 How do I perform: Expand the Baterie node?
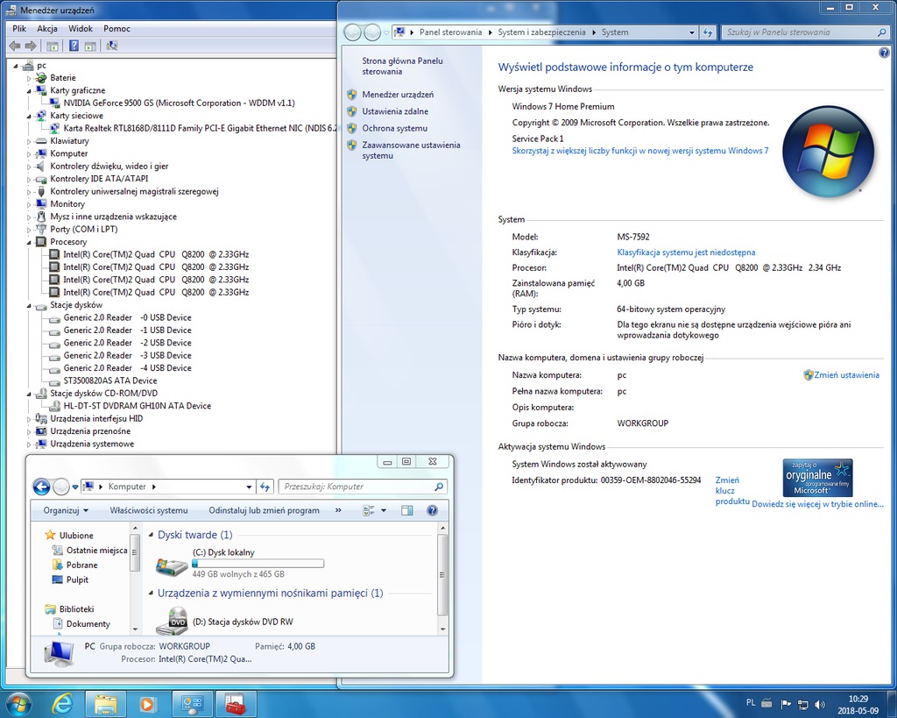(x=29, y=78)
